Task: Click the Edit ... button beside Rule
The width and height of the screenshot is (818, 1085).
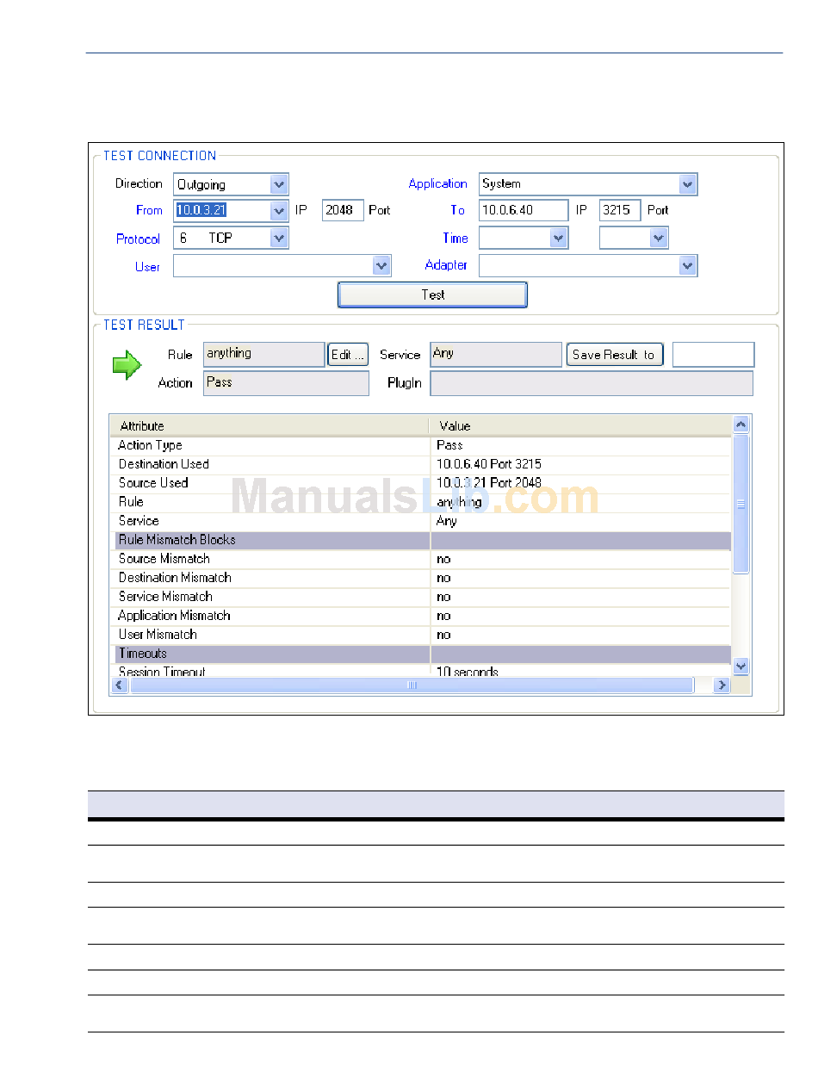Action: click(x=348, y=355)
